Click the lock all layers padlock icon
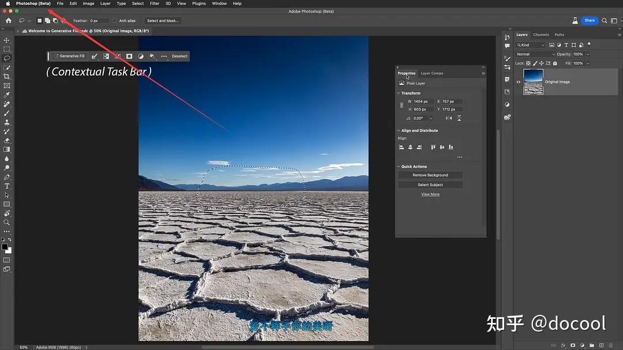 pyautogui.click(x=555, y=63)
